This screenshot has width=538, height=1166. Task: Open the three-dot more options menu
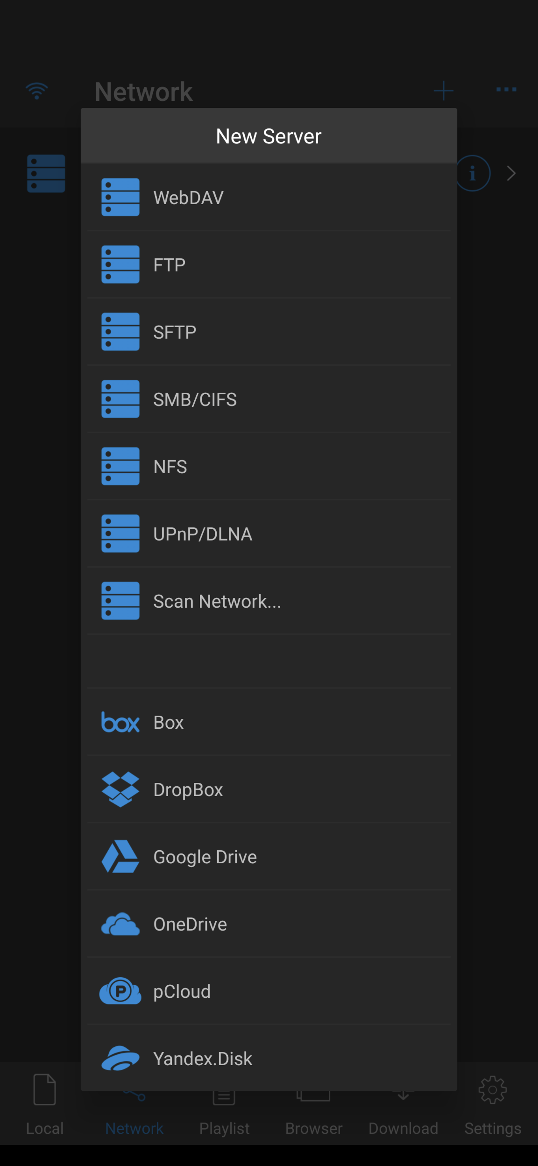506,90
